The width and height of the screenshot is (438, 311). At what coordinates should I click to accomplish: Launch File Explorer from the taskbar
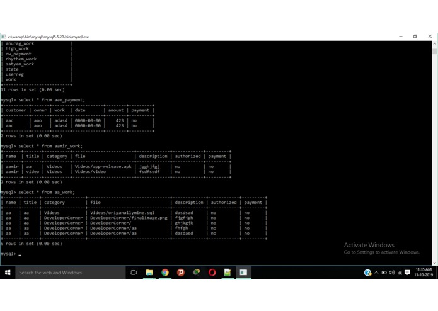(x=149, y=273)
